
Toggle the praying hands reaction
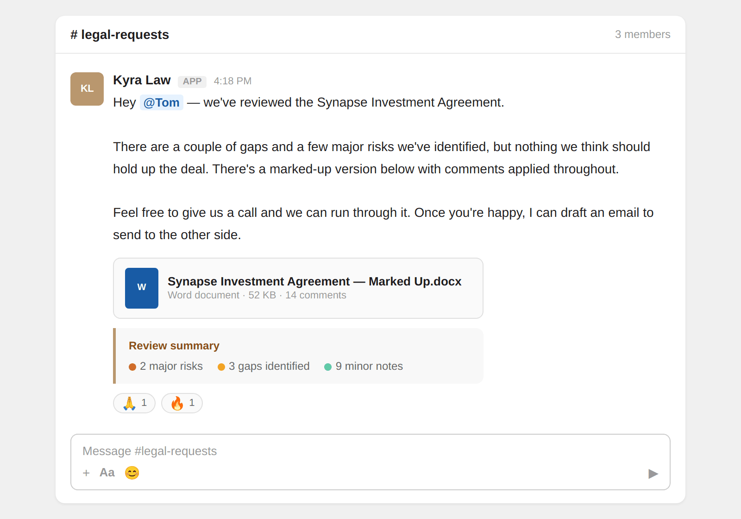pyautogui.click(x=134, y=403)
